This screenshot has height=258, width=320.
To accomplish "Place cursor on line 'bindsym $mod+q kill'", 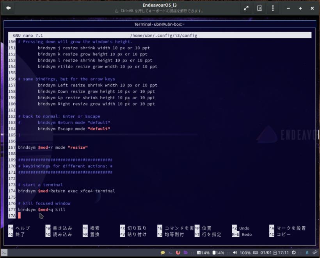I will point(42,210).
